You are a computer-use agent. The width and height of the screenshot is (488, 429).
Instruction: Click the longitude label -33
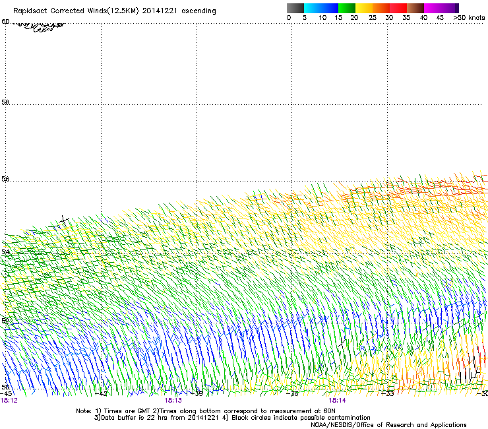click(x=388, y=393)
